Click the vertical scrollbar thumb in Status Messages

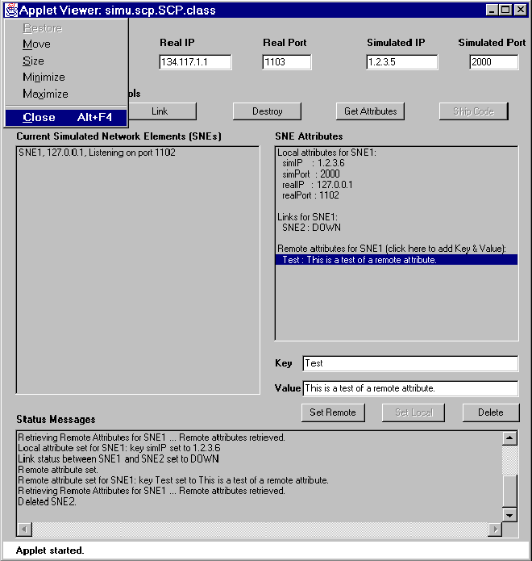click(x=509, y=491)
